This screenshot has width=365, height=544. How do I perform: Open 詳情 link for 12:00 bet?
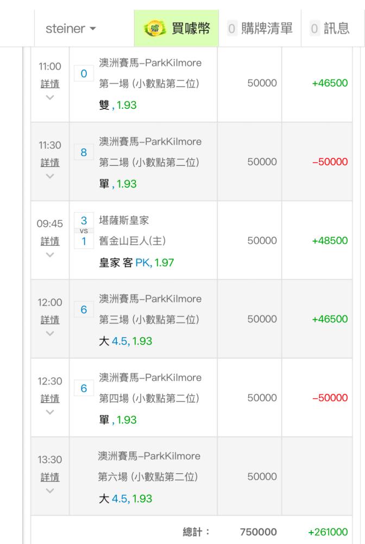click(x=50, y=320)
